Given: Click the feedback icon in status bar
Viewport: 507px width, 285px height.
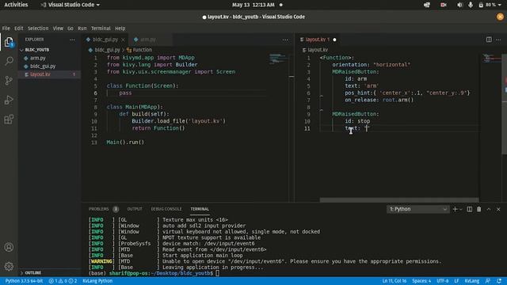Looking at the screenshot, I should (x=488, y=281).
